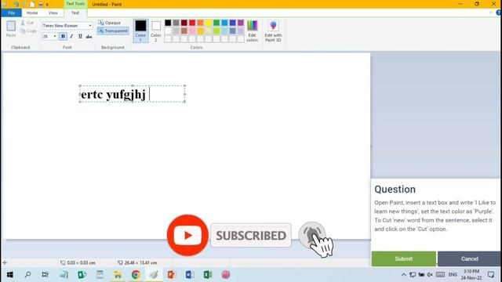Image resolution: width=502 pixels, height=282 pixels.
Task: Click the Cut scissors option
Action: (27, 23)
